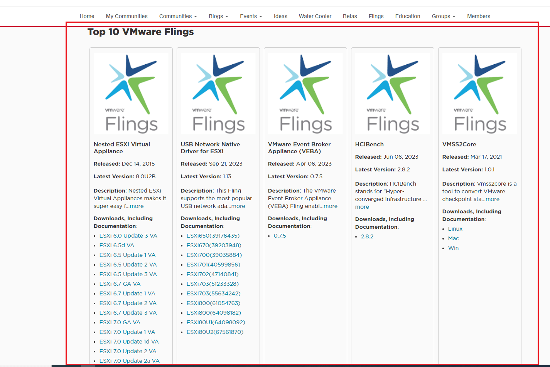Screen dimensions: 550x367
Task: Expand Nested ESXi description with more link
Action: [x=137, y=206]
